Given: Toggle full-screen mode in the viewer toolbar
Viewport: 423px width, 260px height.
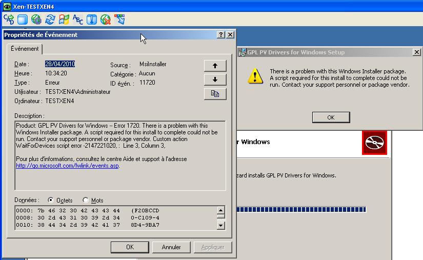Looking at the screenshot, I should (x=23, y=19).
